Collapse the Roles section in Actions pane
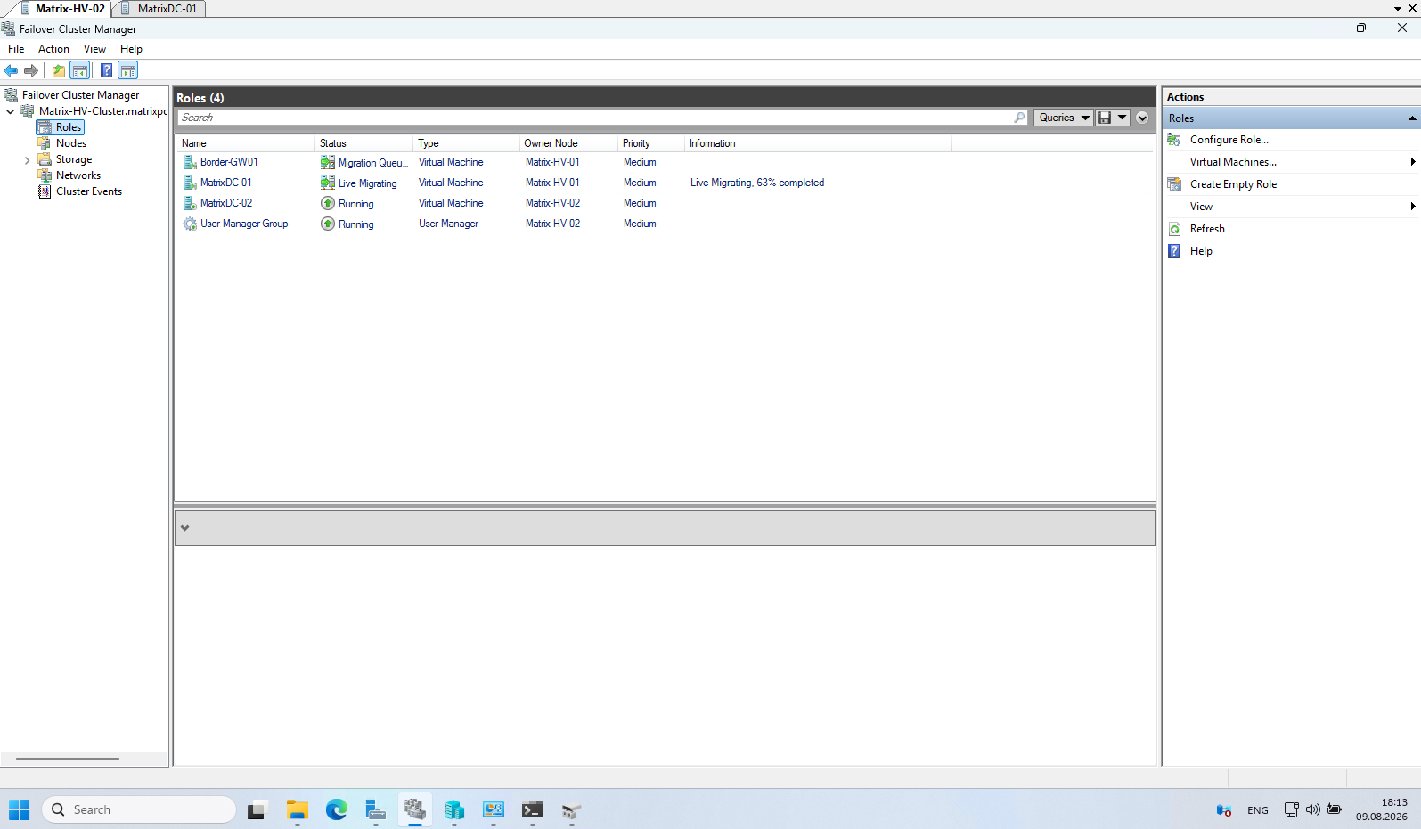 pos(1412,118)
